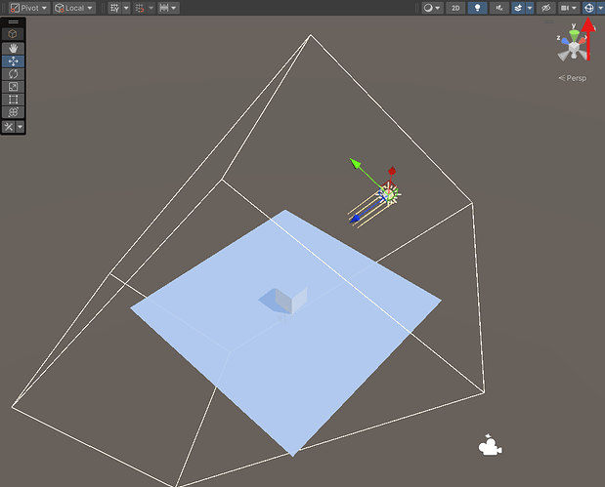Select the Hand view tool
This screenshot has height=487, width=605.
(x=13, y=49)
